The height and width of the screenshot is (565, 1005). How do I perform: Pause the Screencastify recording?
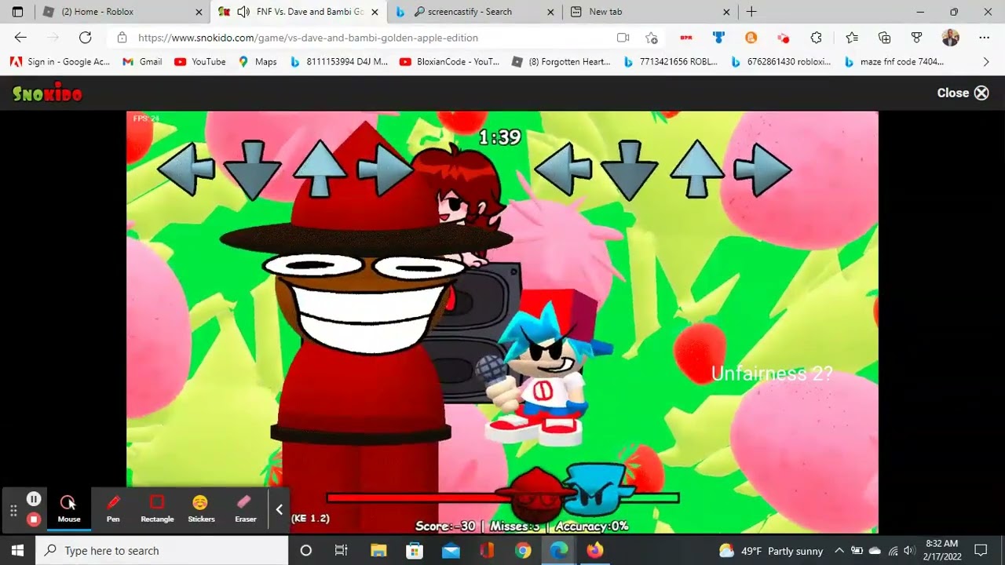(x=34, y=499)
